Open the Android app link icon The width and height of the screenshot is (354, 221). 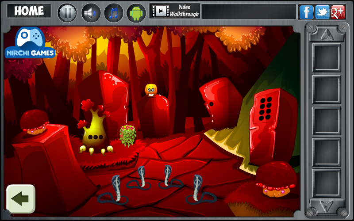[136, 13]
